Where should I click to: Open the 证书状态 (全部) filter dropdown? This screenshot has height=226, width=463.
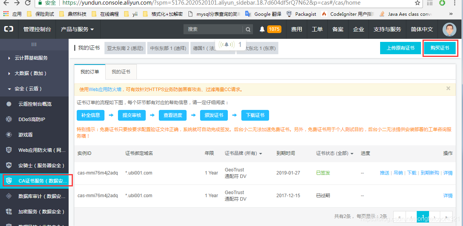pos(335,153)
